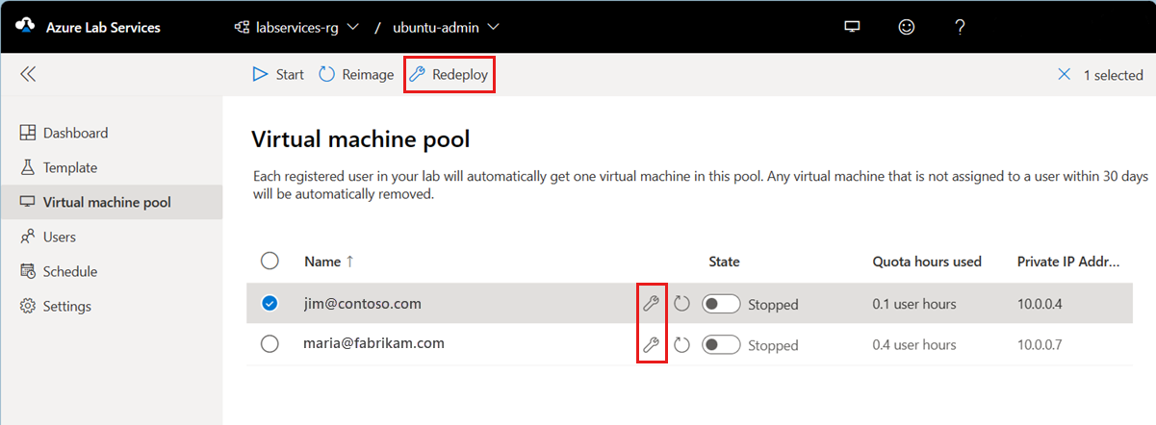Toggle the select-all checkbox in the header

[x=270, y=262]
